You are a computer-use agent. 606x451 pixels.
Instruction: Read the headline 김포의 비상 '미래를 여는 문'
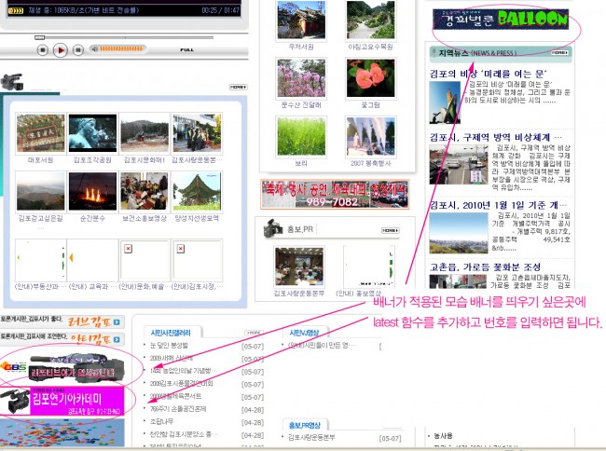pos(489,74)
